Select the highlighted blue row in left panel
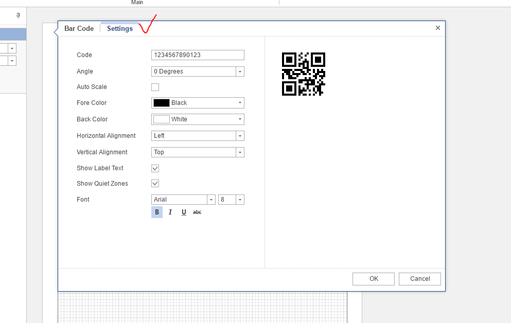The width and height of the screenshot is (511, 323). point(13,34)
